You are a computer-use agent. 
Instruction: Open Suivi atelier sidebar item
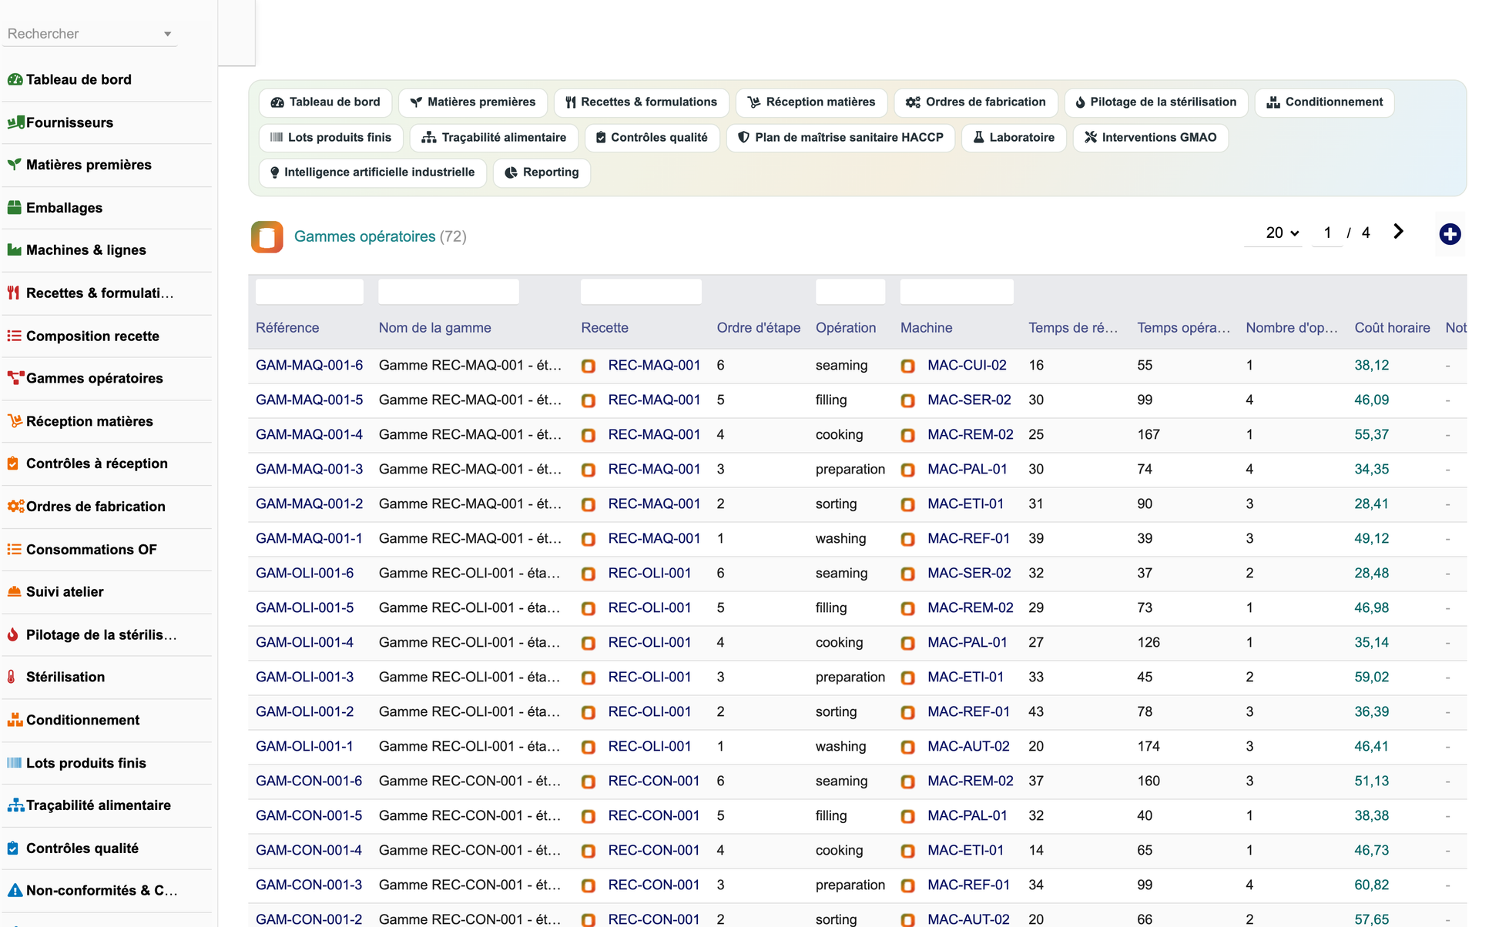(55, 591)
